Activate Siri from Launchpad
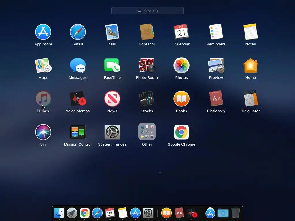The image size is (295, 221). pyautogui.click(x=43, y=132)
